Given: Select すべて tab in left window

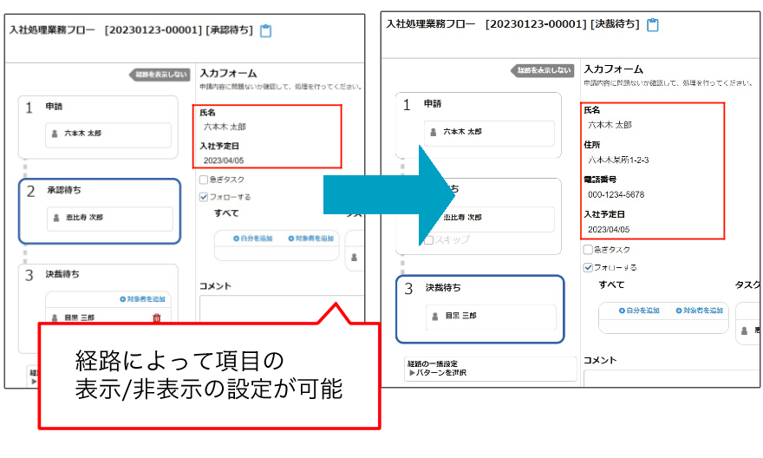Looking at the screenshot, I should pos(226,213).
